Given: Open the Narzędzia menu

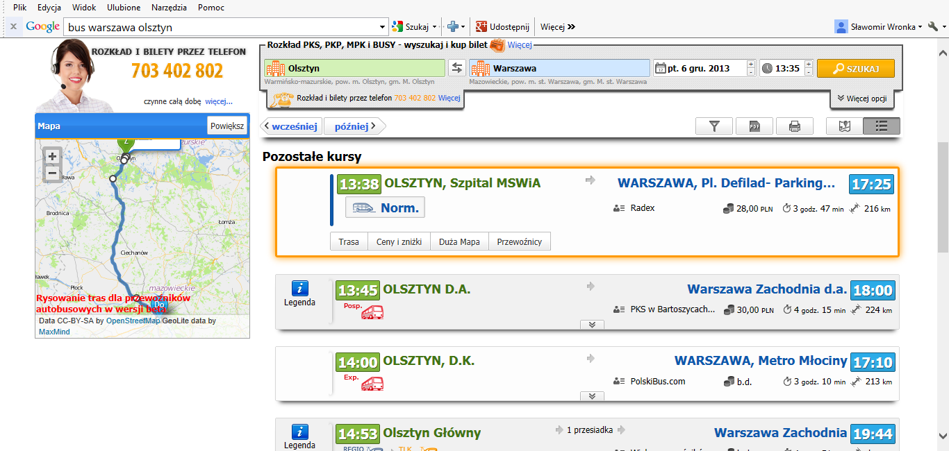Looking at the screenshot, I should (x=170, y=8).
